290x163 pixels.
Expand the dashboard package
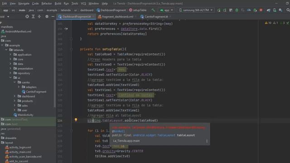14,96
